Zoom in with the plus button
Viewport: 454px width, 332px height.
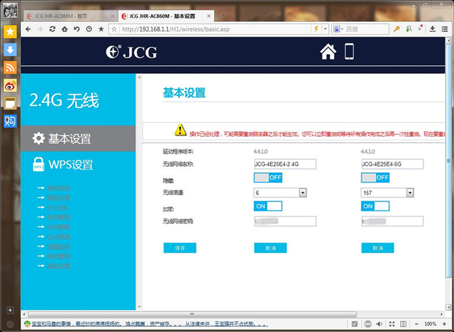pos(445,324)
